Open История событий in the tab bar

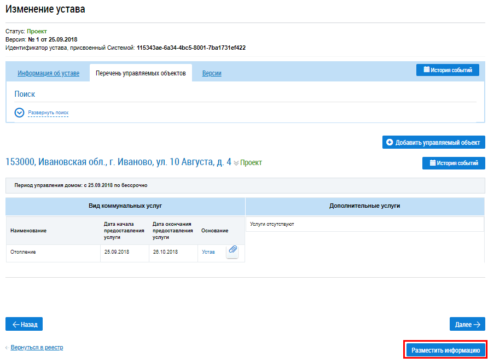pyautogui.click(x=448, y=70)
